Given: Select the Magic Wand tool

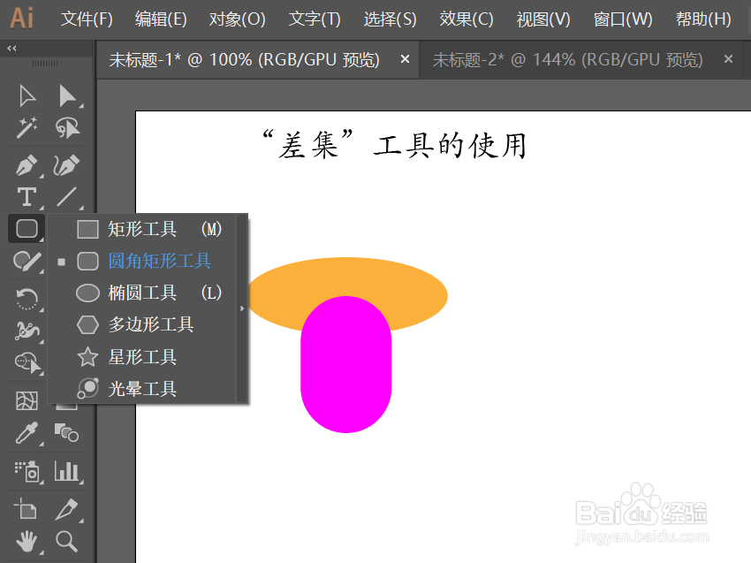Looking at the screenshot, I should point(27,127).
